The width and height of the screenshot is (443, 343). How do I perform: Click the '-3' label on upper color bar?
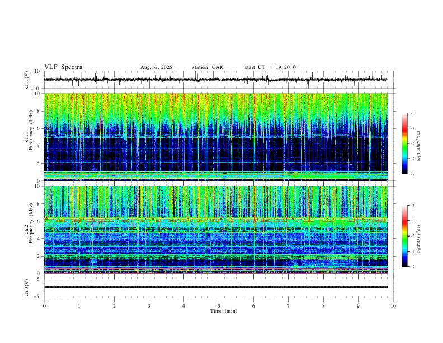[412, 113]
